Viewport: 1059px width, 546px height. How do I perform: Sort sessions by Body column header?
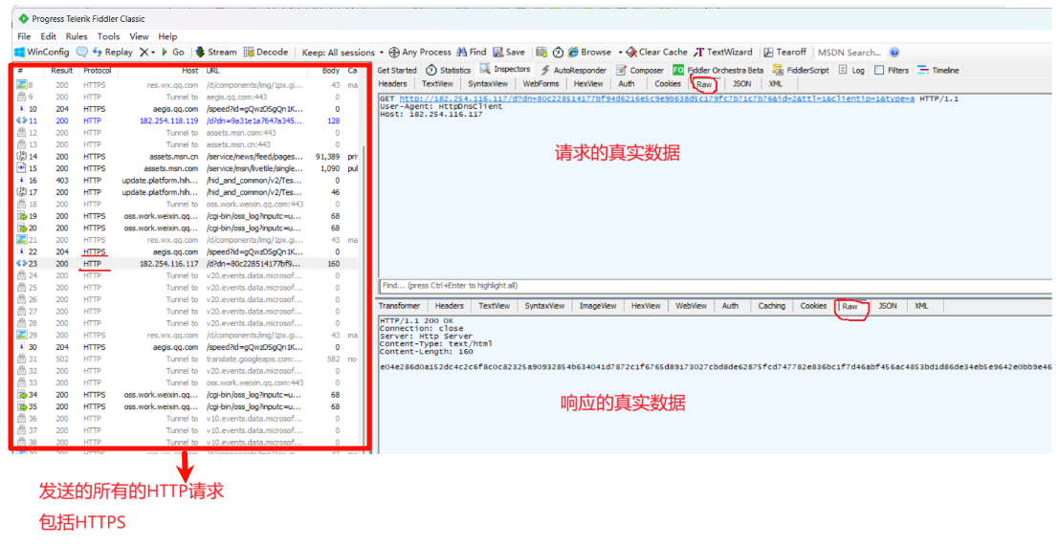331,71
